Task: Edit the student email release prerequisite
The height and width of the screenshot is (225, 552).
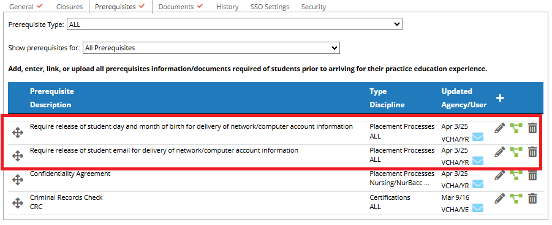Action: click(x=499, y=152)
